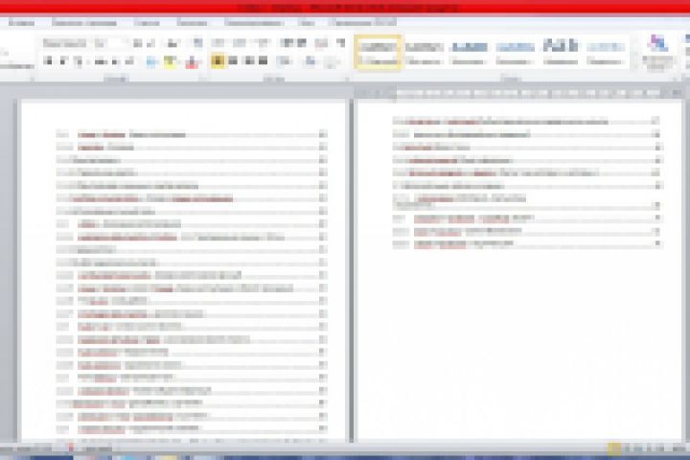
Task: Expand the Styles gallery arrows
Action: (x=635, y=53)
